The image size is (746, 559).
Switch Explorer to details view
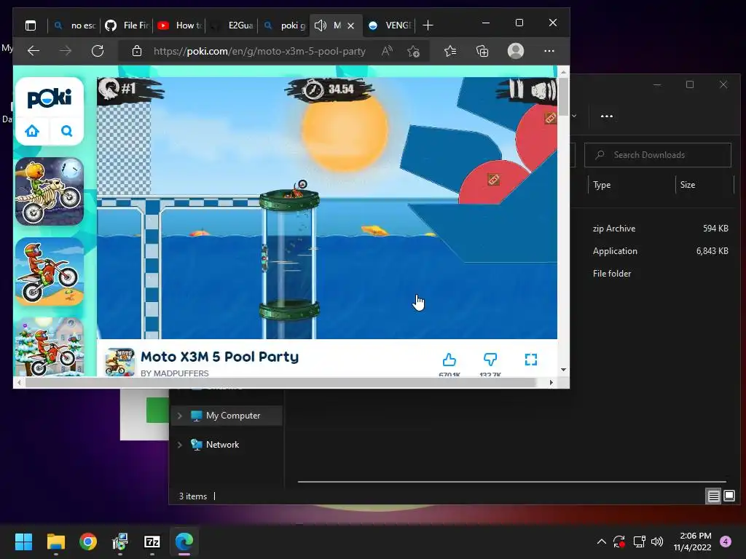point(714,496)
